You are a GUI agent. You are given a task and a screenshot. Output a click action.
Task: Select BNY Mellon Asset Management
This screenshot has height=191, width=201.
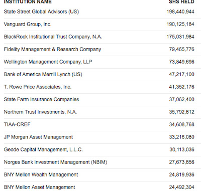coord(39,187)
